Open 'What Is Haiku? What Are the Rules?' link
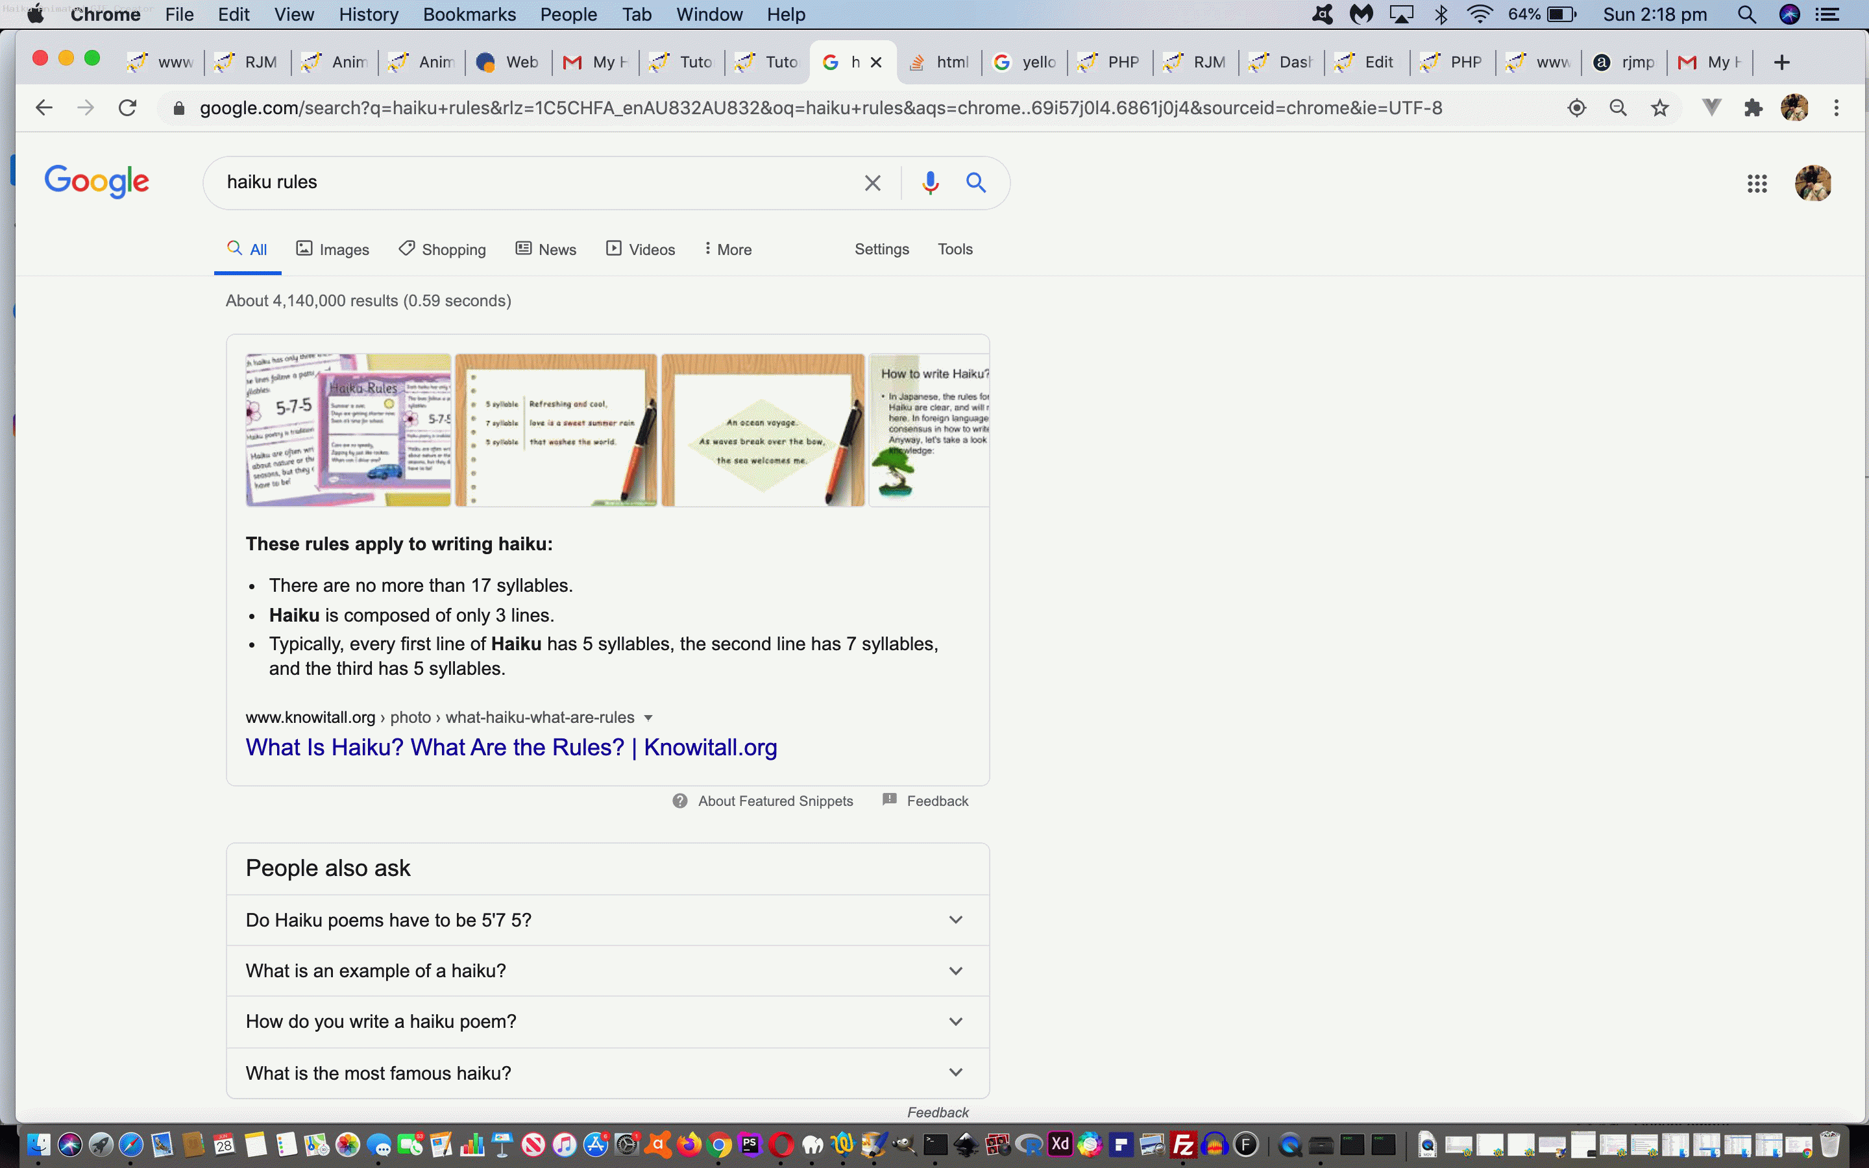The image size is (1869, 1168). (511, 748)
